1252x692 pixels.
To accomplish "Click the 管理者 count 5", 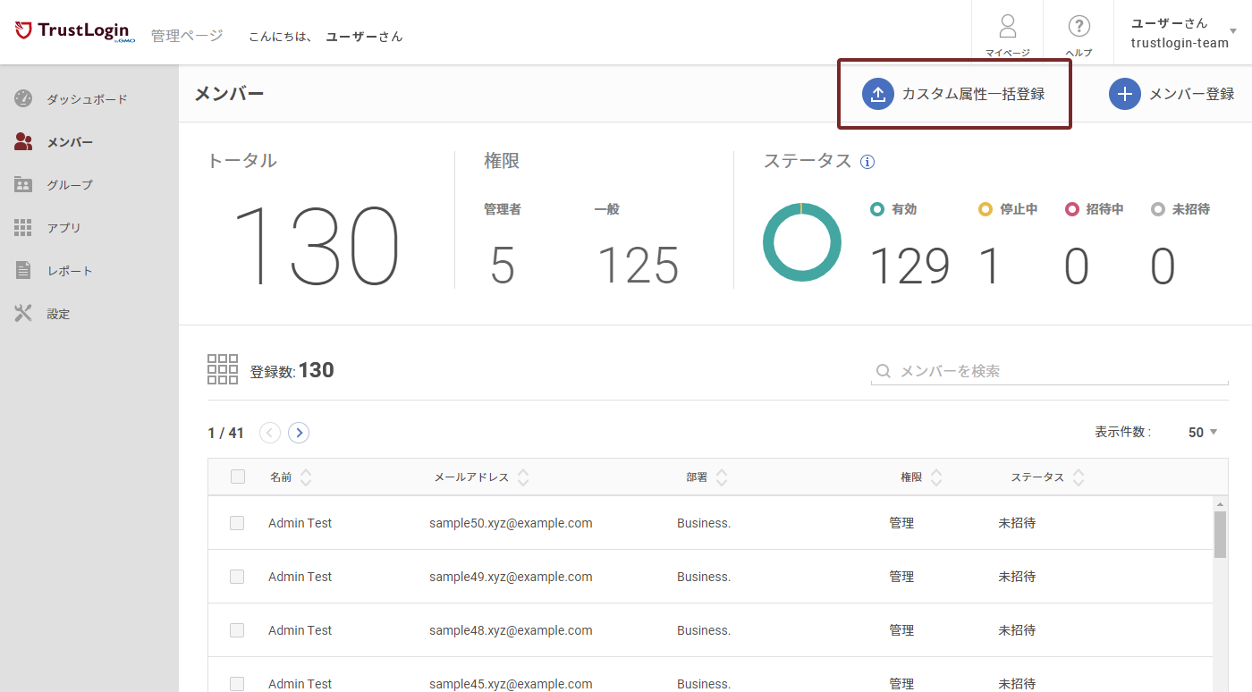I will tap(503, 266).
